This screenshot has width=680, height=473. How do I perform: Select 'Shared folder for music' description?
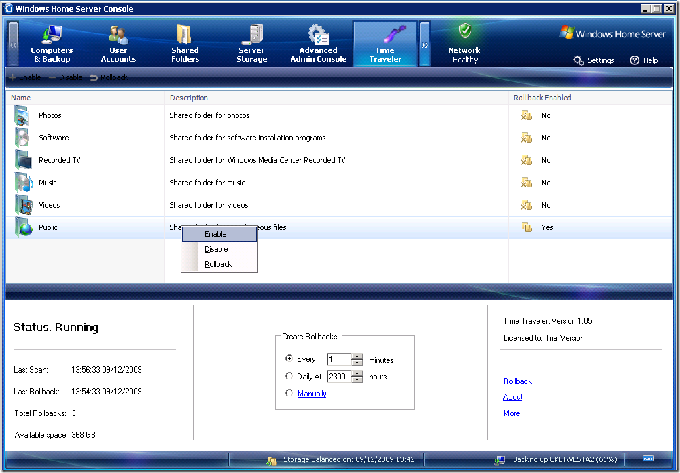click(x=207, y=183)
